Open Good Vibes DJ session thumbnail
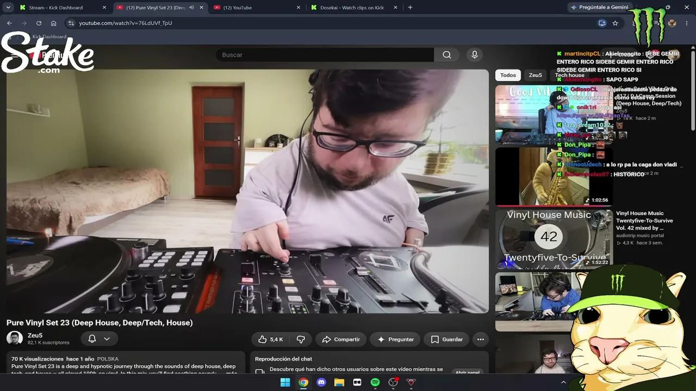The image size is (696, 391). tap(554, 114)
